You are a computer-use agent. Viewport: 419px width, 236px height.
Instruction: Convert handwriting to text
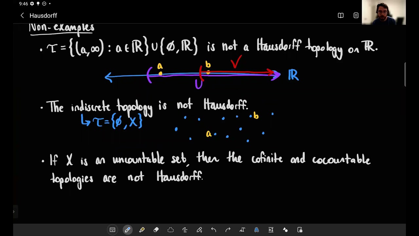242,230
